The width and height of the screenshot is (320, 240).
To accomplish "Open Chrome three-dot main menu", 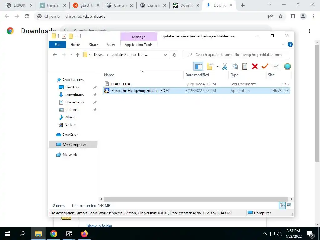I will click(313, 16).
